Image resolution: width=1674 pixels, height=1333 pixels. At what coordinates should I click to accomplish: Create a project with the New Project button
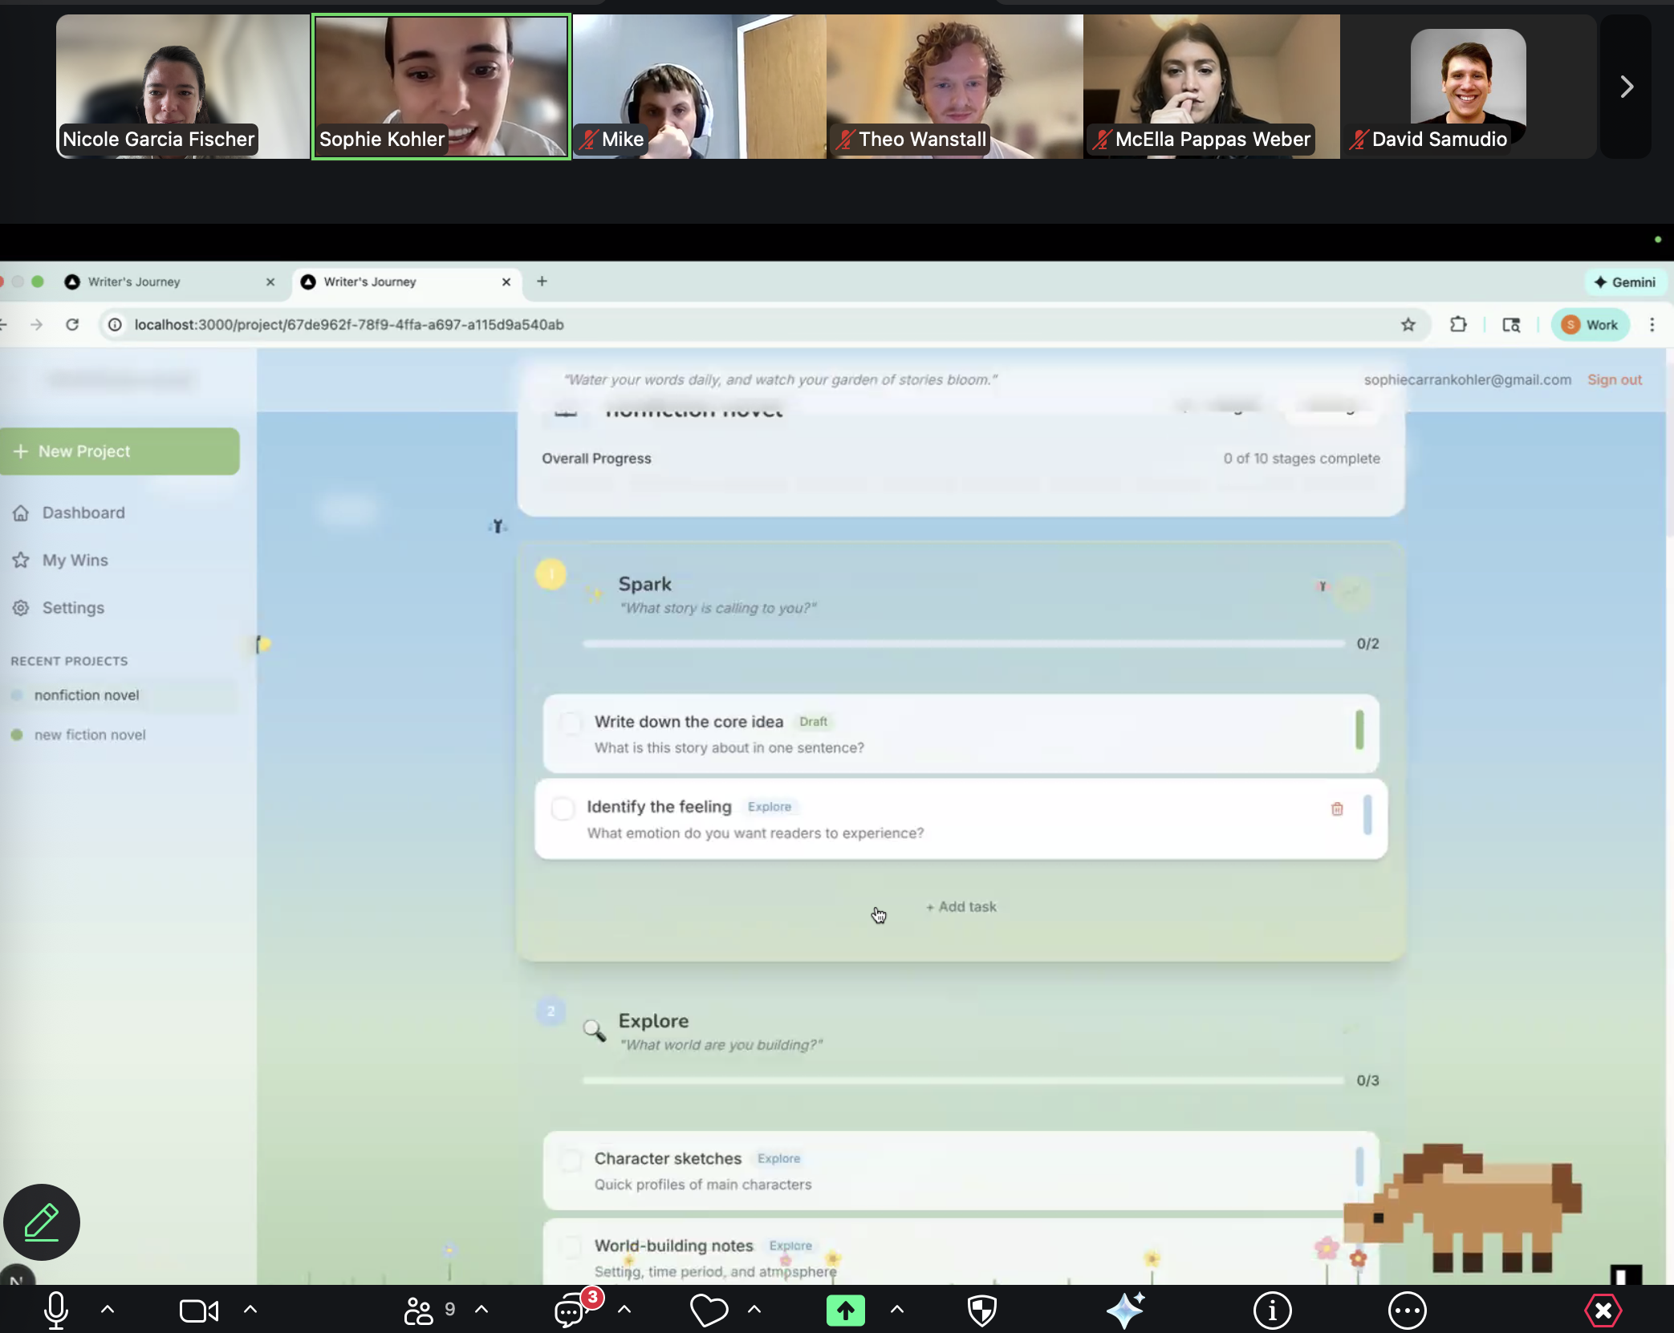pyautogui.click(x=120, y=451)
